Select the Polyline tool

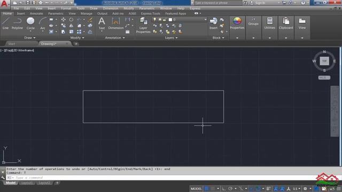(x=17, y=23)
